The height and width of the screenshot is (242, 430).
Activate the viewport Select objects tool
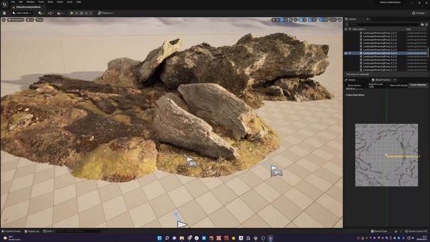(273, 19)
